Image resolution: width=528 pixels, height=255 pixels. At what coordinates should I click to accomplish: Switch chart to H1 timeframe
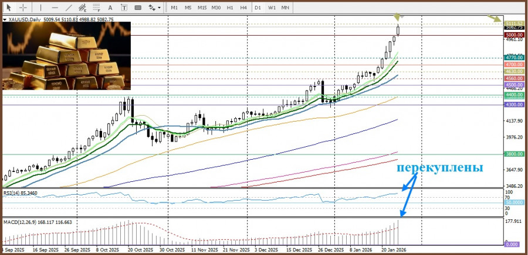point(230,8)
